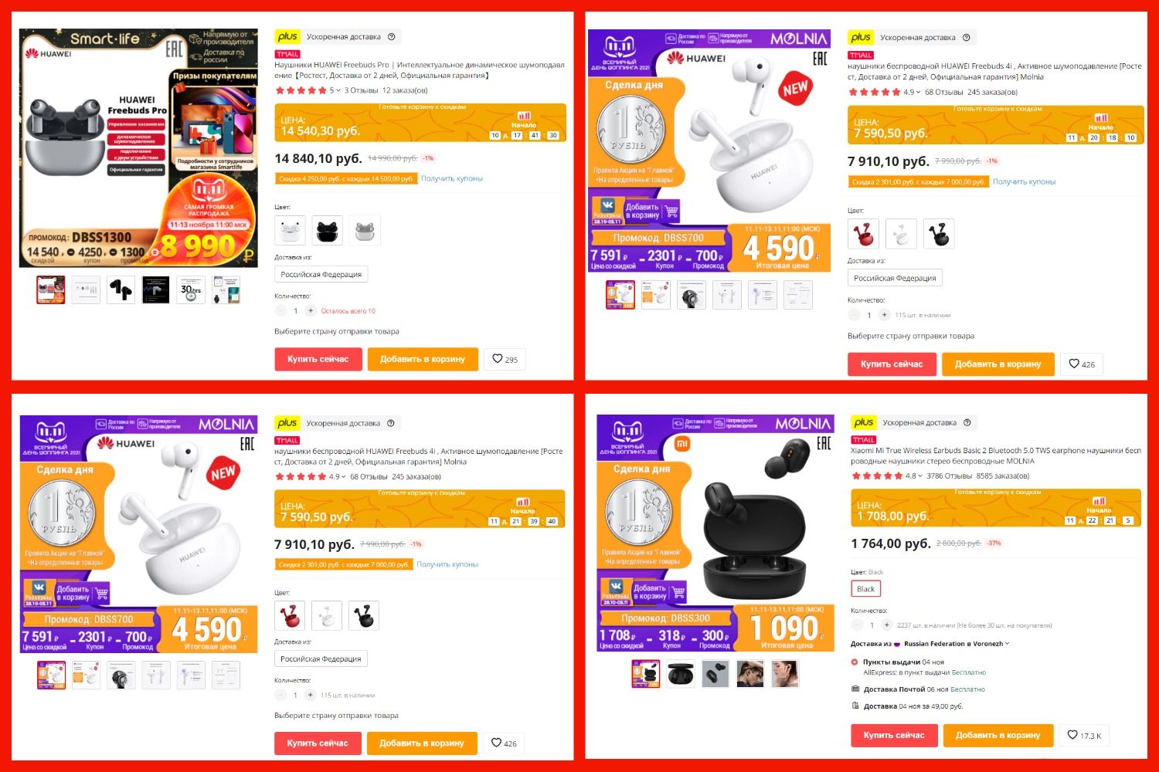Viewport: 1159px width, 772px height.
Task: Select the black Freebuds Pro color swatch
Action: point(327,230)
